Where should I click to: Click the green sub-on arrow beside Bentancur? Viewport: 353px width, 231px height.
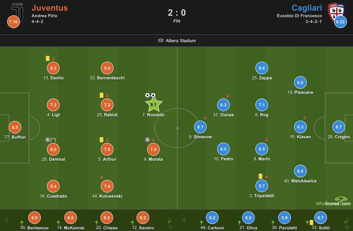tap(22, 223)
